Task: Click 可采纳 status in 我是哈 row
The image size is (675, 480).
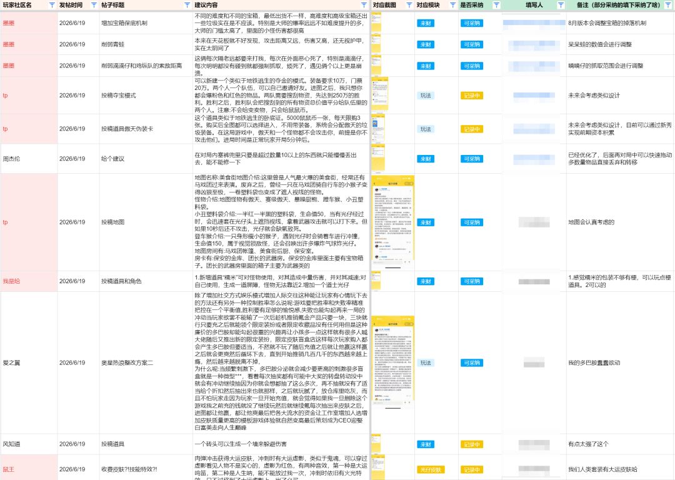Action: point(472,281)
